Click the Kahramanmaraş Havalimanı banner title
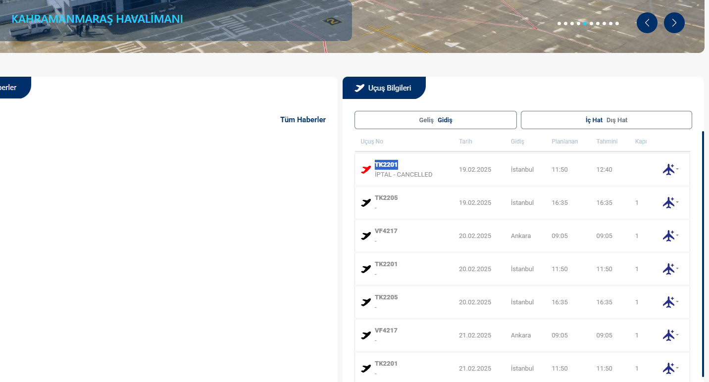This screenshot has height=382, width=709. click(97, 19)
